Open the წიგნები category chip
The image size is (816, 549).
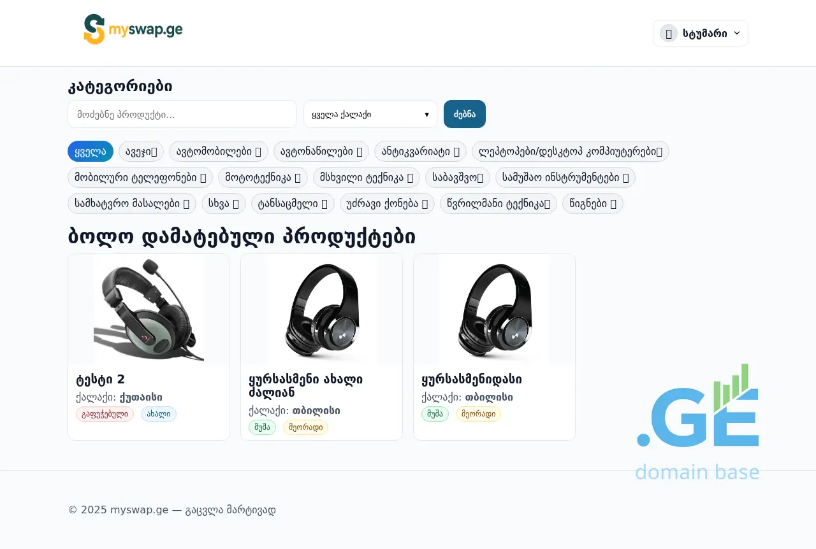(593, 204)
